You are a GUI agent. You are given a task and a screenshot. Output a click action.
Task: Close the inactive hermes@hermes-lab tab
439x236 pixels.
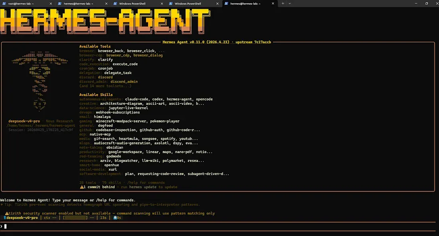[106, 4]
